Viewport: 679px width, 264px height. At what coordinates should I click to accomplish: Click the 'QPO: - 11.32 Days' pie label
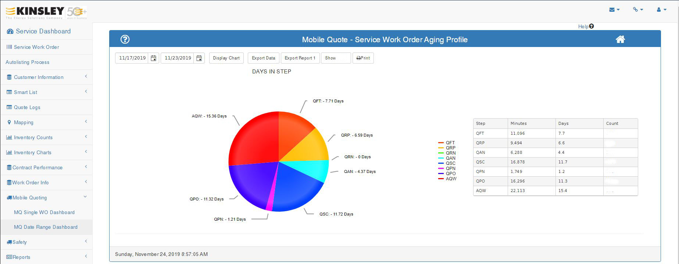207,199
